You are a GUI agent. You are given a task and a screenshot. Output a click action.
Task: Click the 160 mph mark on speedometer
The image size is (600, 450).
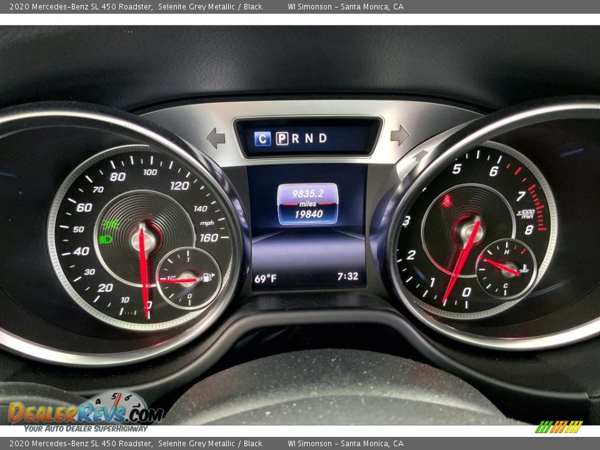[x=209, y=237]
